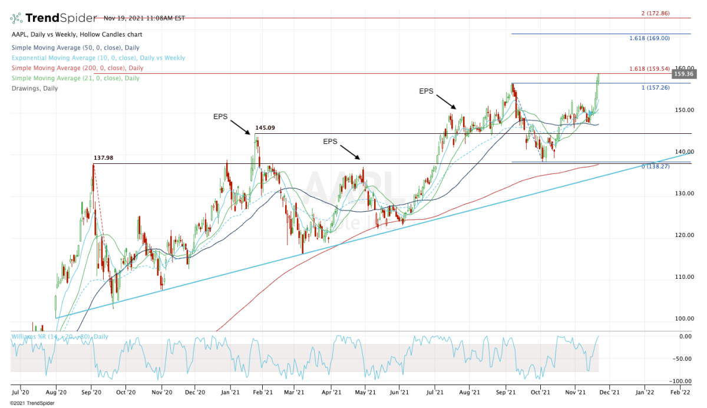Click the EPS annotation near Feb '21
This screenshot has width=707, height=408.
tap(220, 117)
